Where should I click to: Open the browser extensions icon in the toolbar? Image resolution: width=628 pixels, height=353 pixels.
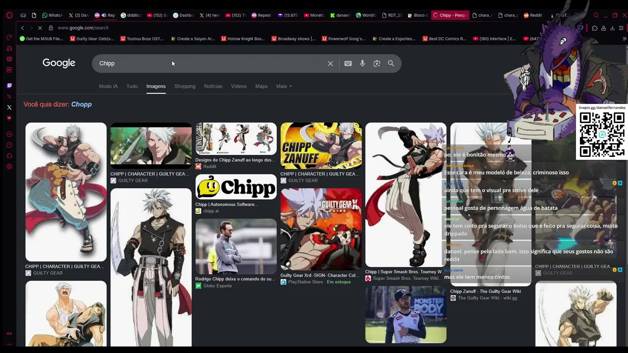[x=595, y=28]
